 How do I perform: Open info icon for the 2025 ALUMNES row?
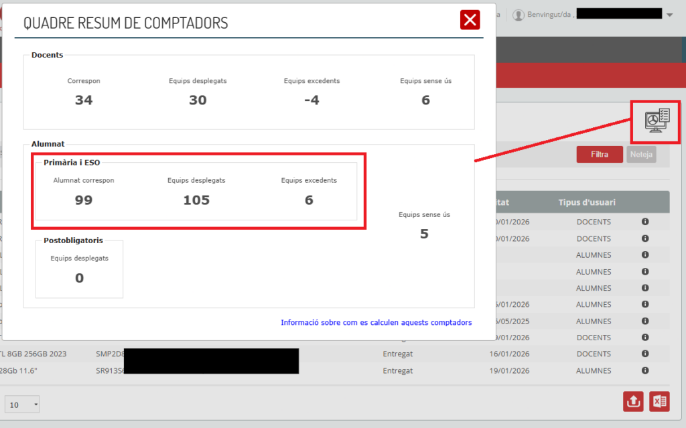(645, 321)
